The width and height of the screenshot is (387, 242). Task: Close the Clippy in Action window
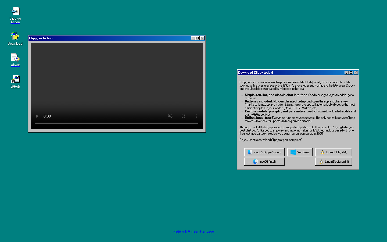point(202,38)
